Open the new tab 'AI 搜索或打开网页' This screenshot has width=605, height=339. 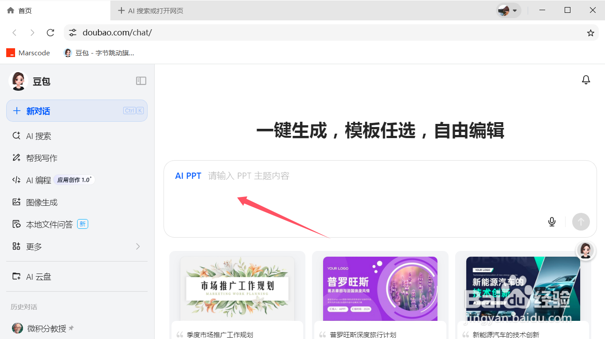click(151, 11)
